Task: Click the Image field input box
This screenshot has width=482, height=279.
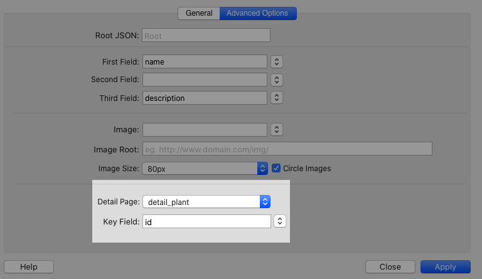Action: 205,130
